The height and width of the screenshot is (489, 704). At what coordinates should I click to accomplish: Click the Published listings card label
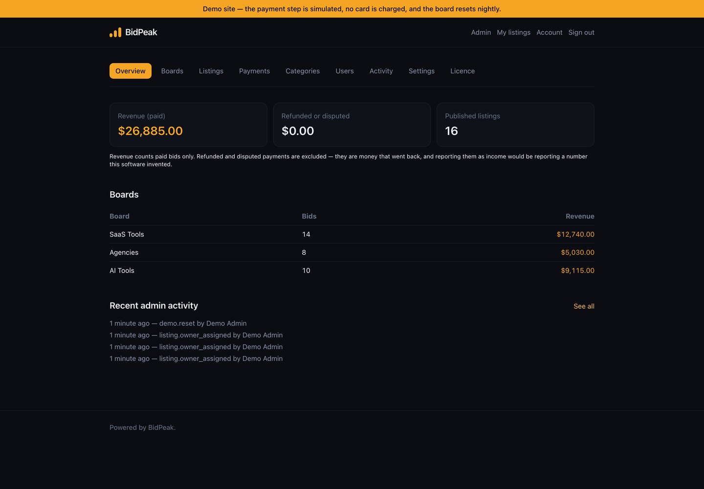point(472,116)
